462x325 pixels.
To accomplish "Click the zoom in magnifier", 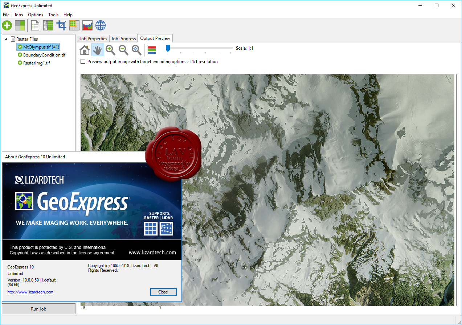I will point(110,50).
